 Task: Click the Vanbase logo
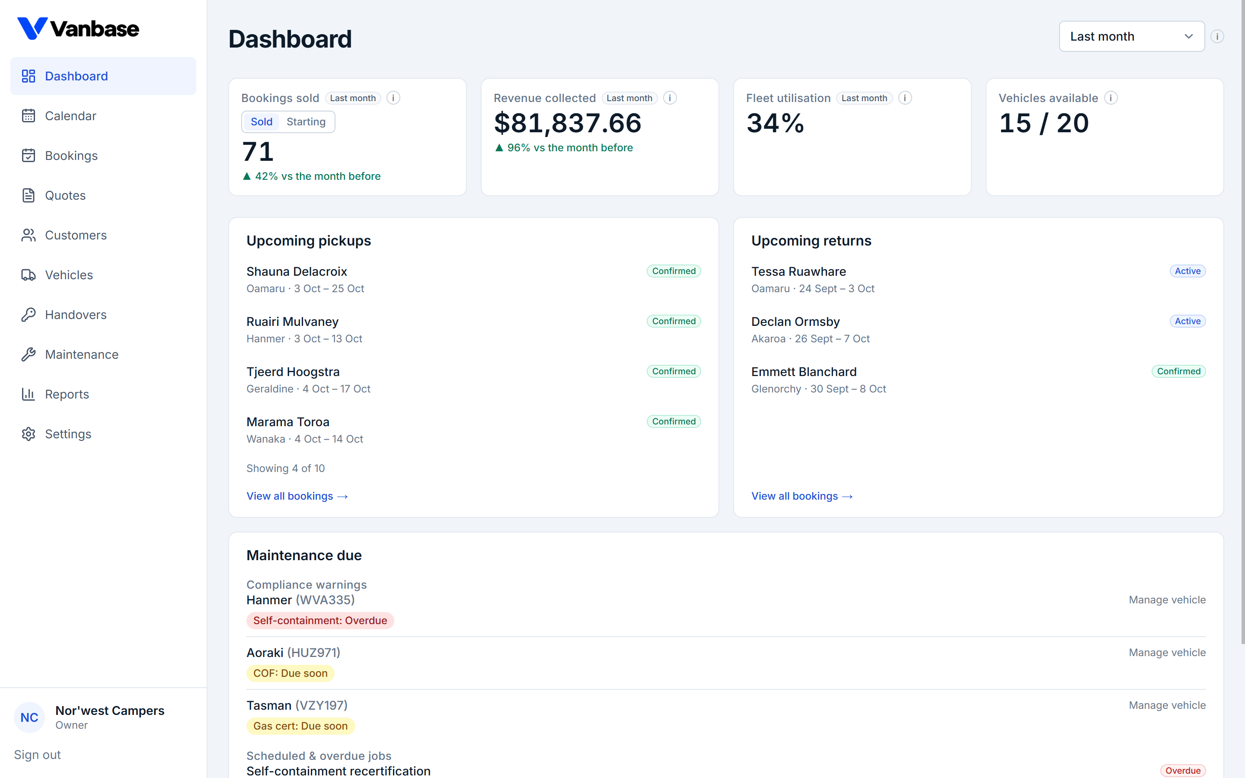pos(78,28)
